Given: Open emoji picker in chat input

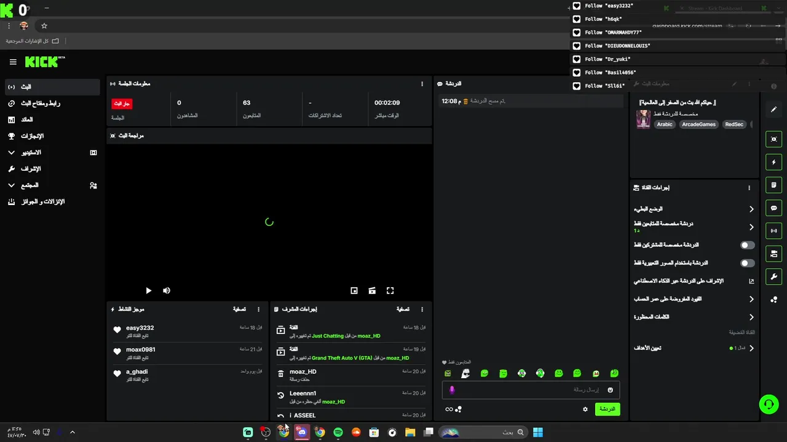Looking at the screenshot, I should pos(610,390).
